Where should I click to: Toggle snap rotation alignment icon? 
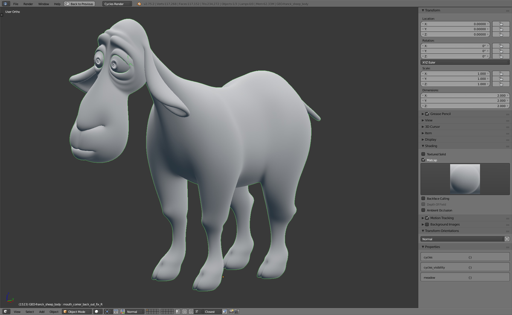[x=224, y=312]
